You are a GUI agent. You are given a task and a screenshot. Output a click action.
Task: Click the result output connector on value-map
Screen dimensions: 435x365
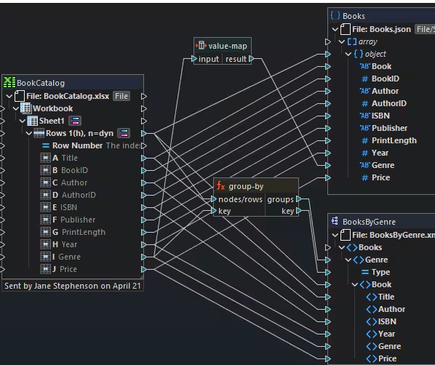pyautogui.click(x=252, y=59)
